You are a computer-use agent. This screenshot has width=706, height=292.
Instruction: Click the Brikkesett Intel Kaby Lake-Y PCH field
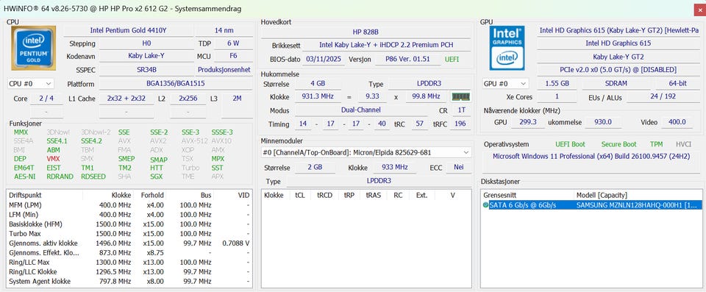tap(386, 45)
